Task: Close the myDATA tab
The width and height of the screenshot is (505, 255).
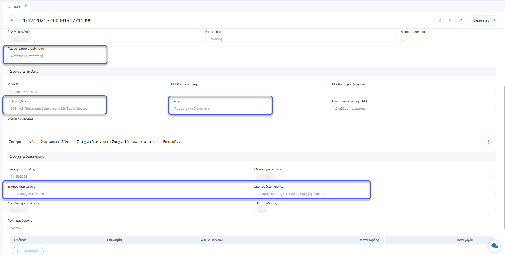Action: 26,6
